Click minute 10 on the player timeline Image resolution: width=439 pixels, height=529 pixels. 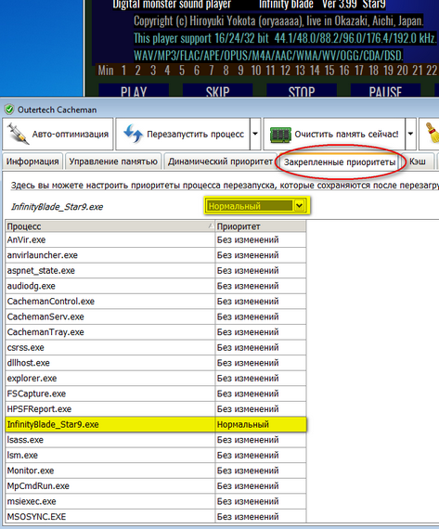[256, 71]
